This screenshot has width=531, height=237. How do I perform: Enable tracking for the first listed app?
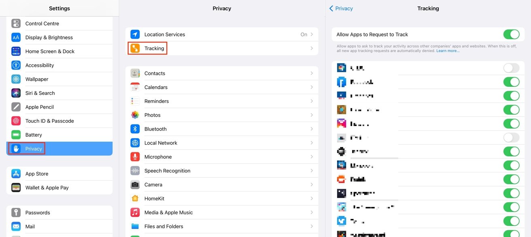511,68
